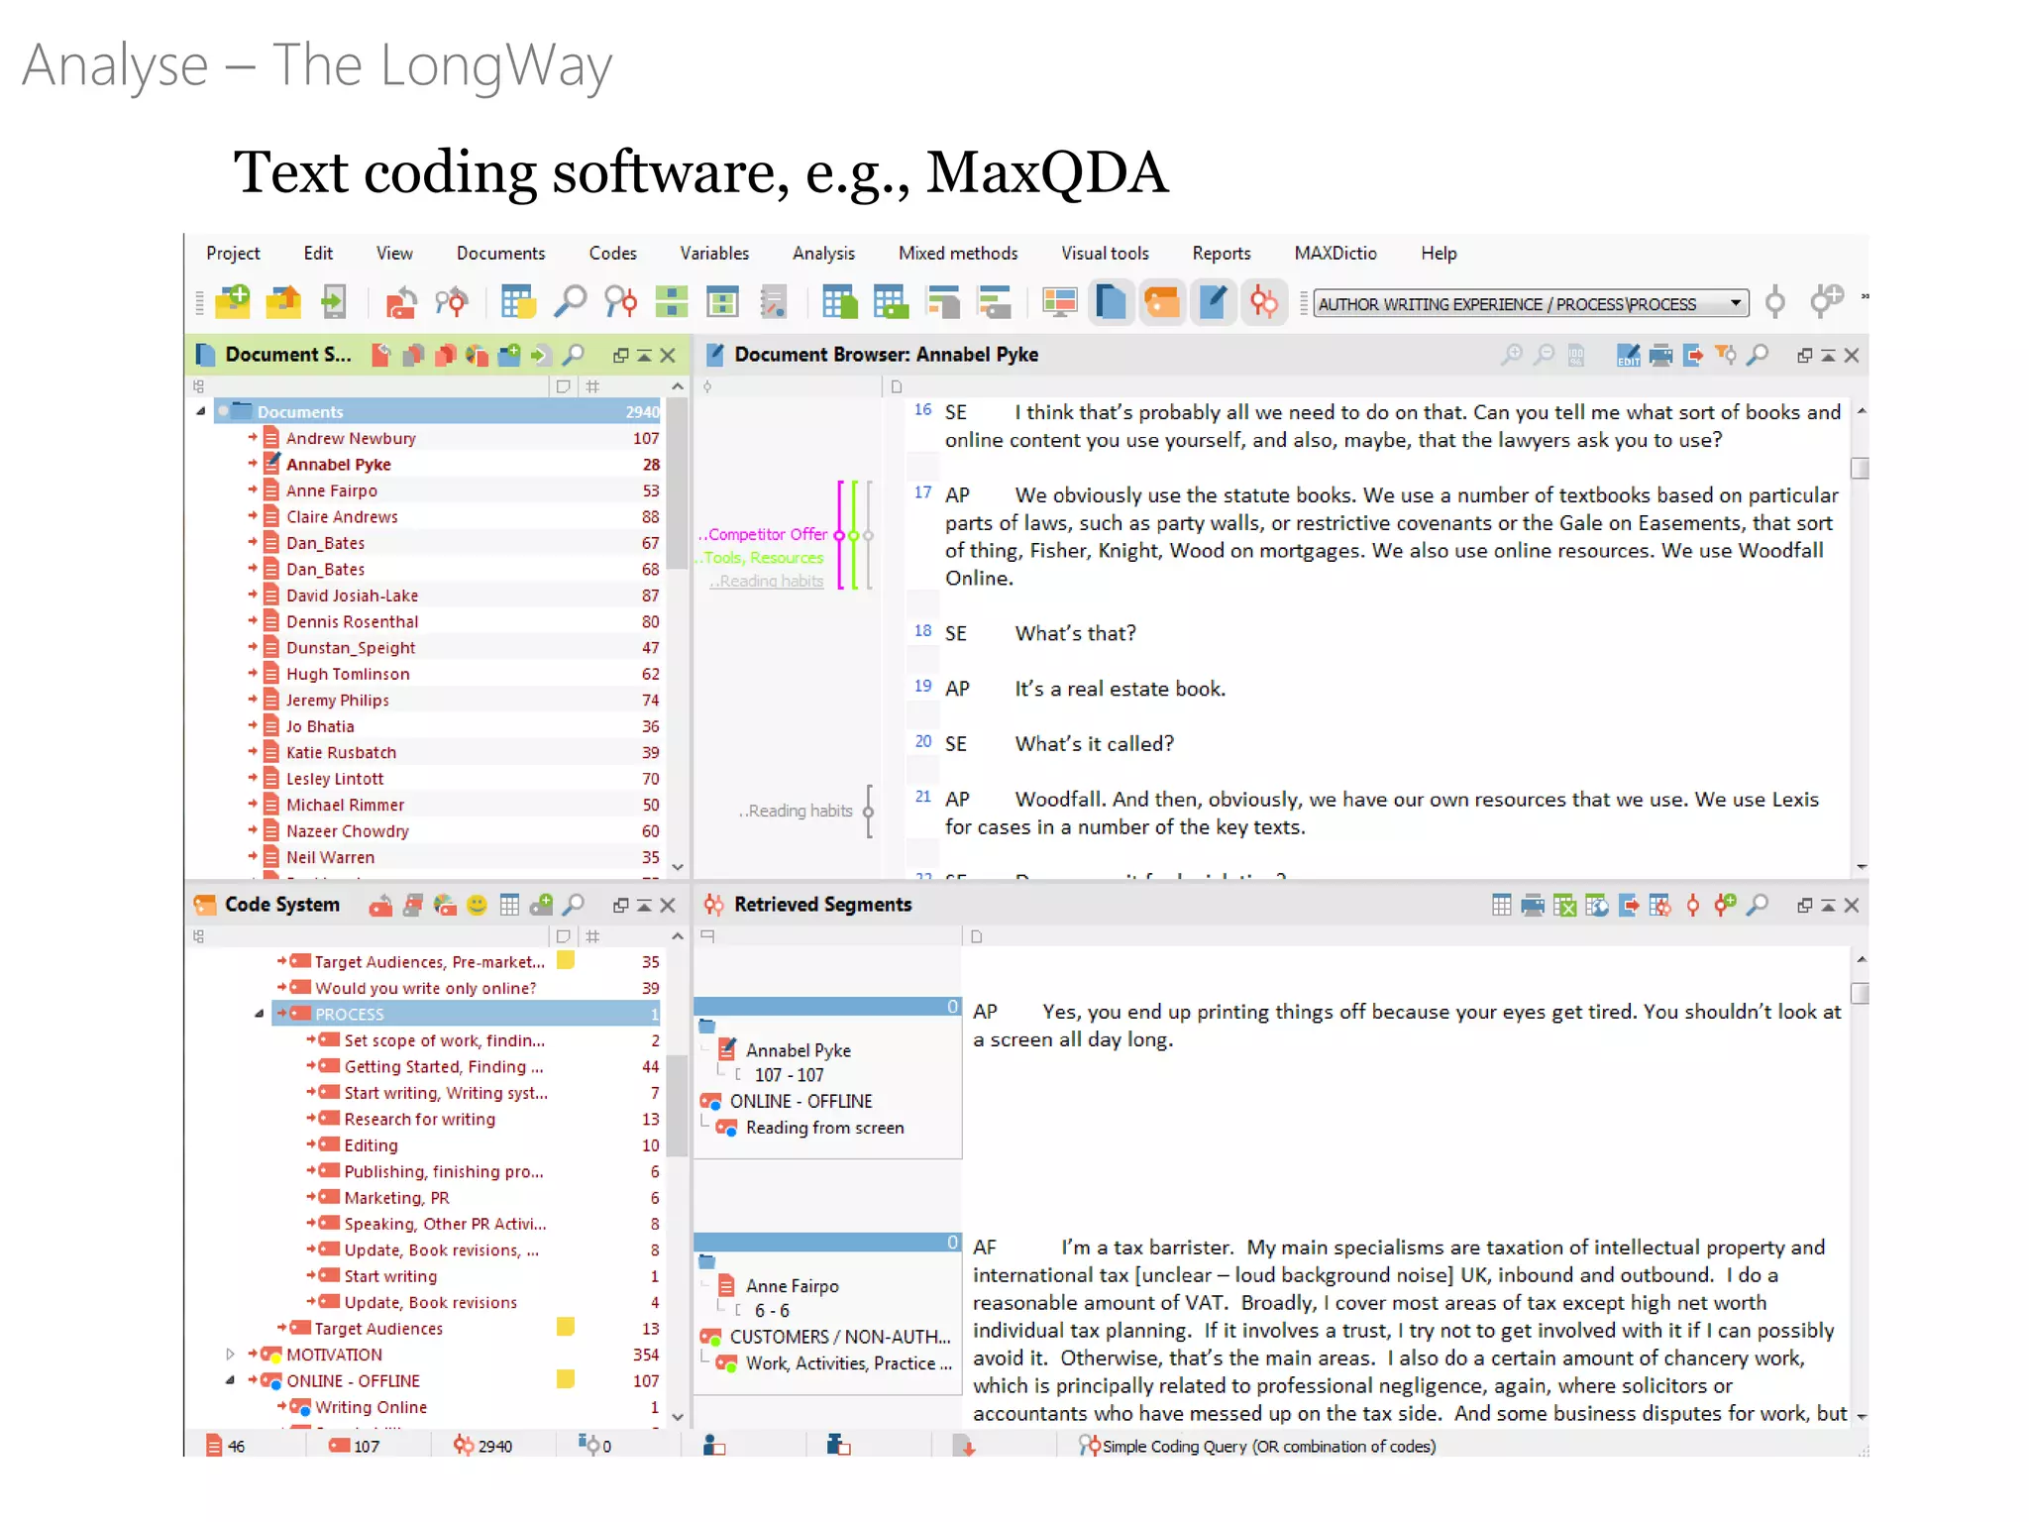The image size is (2029, 1522).
Task: Click zoom in icon in Document Browser
Action: pos(1511,355)
